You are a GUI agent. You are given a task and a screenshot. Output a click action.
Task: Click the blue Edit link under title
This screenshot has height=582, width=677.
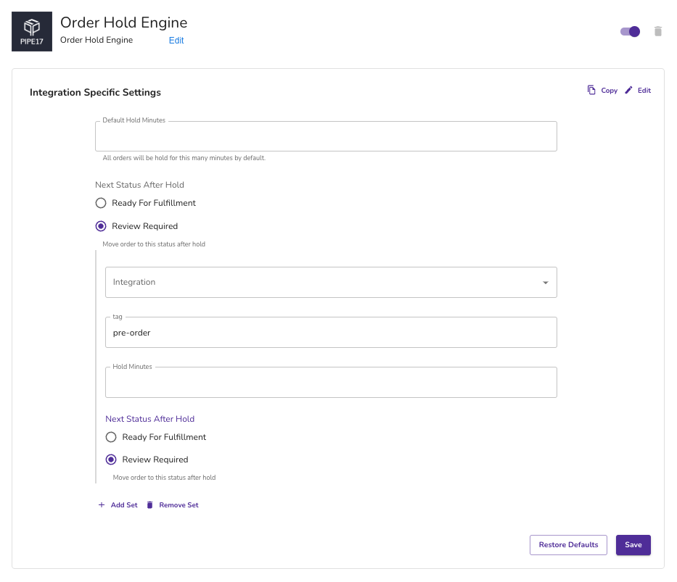pos(176,41)
